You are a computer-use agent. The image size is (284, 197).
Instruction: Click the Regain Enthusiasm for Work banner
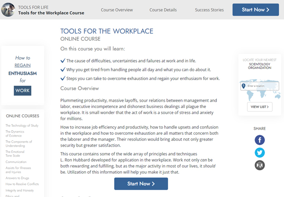[x=22, y=74]
